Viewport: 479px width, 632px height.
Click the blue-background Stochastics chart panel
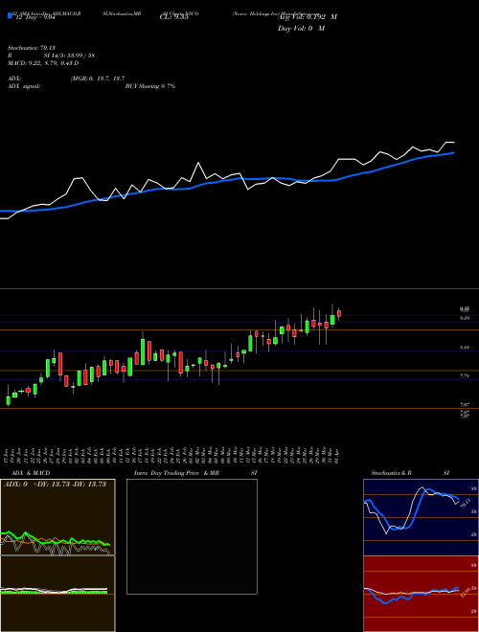[x=421, y=517]
